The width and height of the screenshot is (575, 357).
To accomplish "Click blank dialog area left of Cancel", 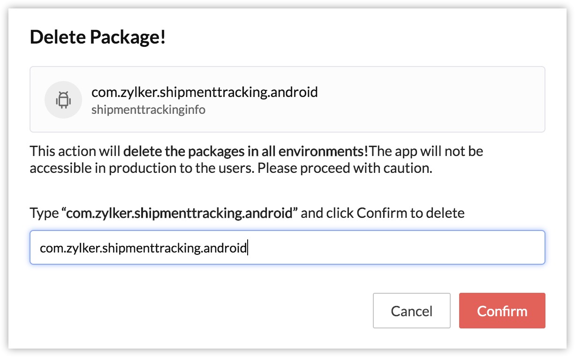I will pos(188,311).
